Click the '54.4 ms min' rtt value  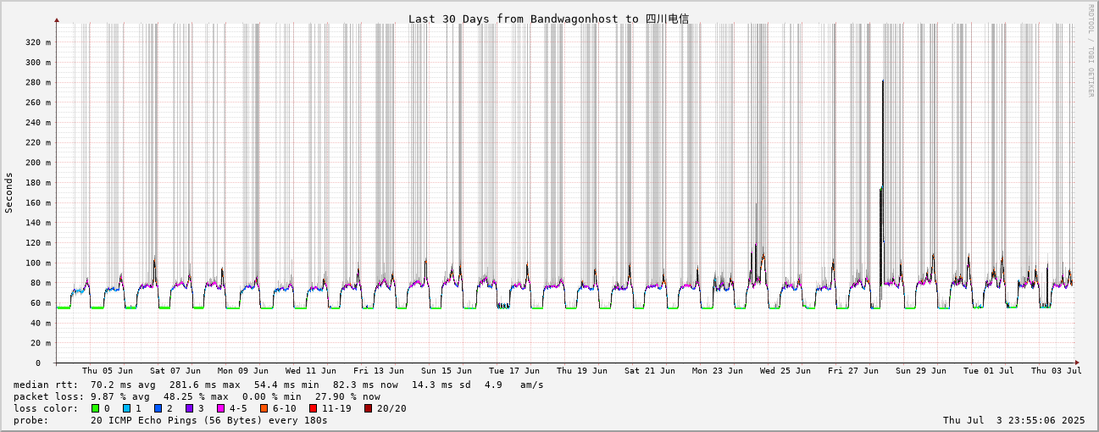click(286, 385)
